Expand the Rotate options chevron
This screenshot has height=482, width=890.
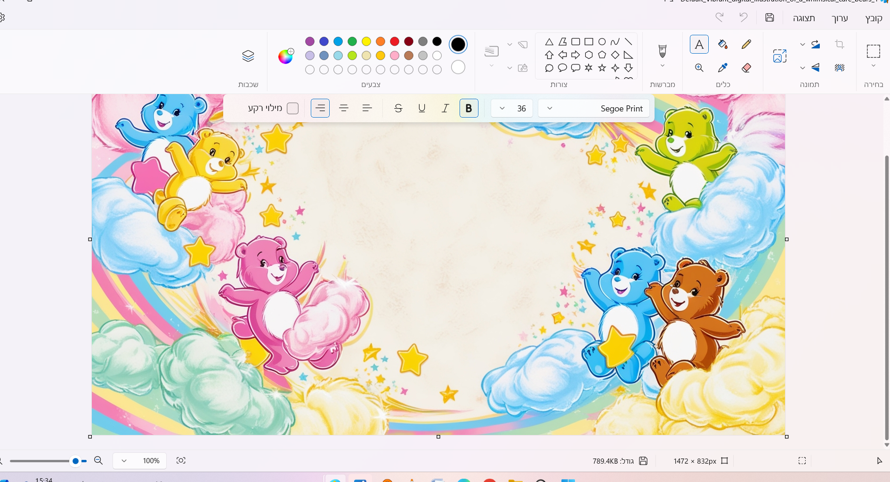point(802,44)
